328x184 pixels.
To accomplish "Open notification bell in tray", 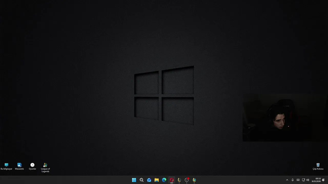I will coord(323,180).
